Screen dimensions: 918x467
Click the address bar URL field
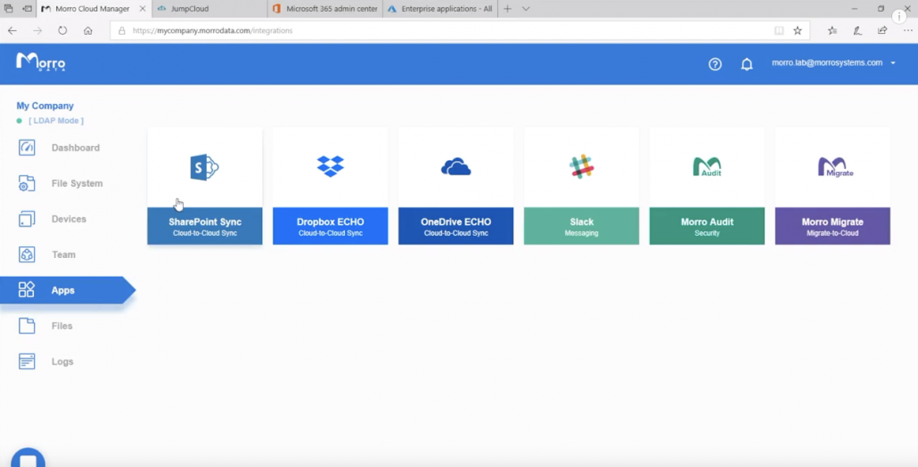[446, 30]
